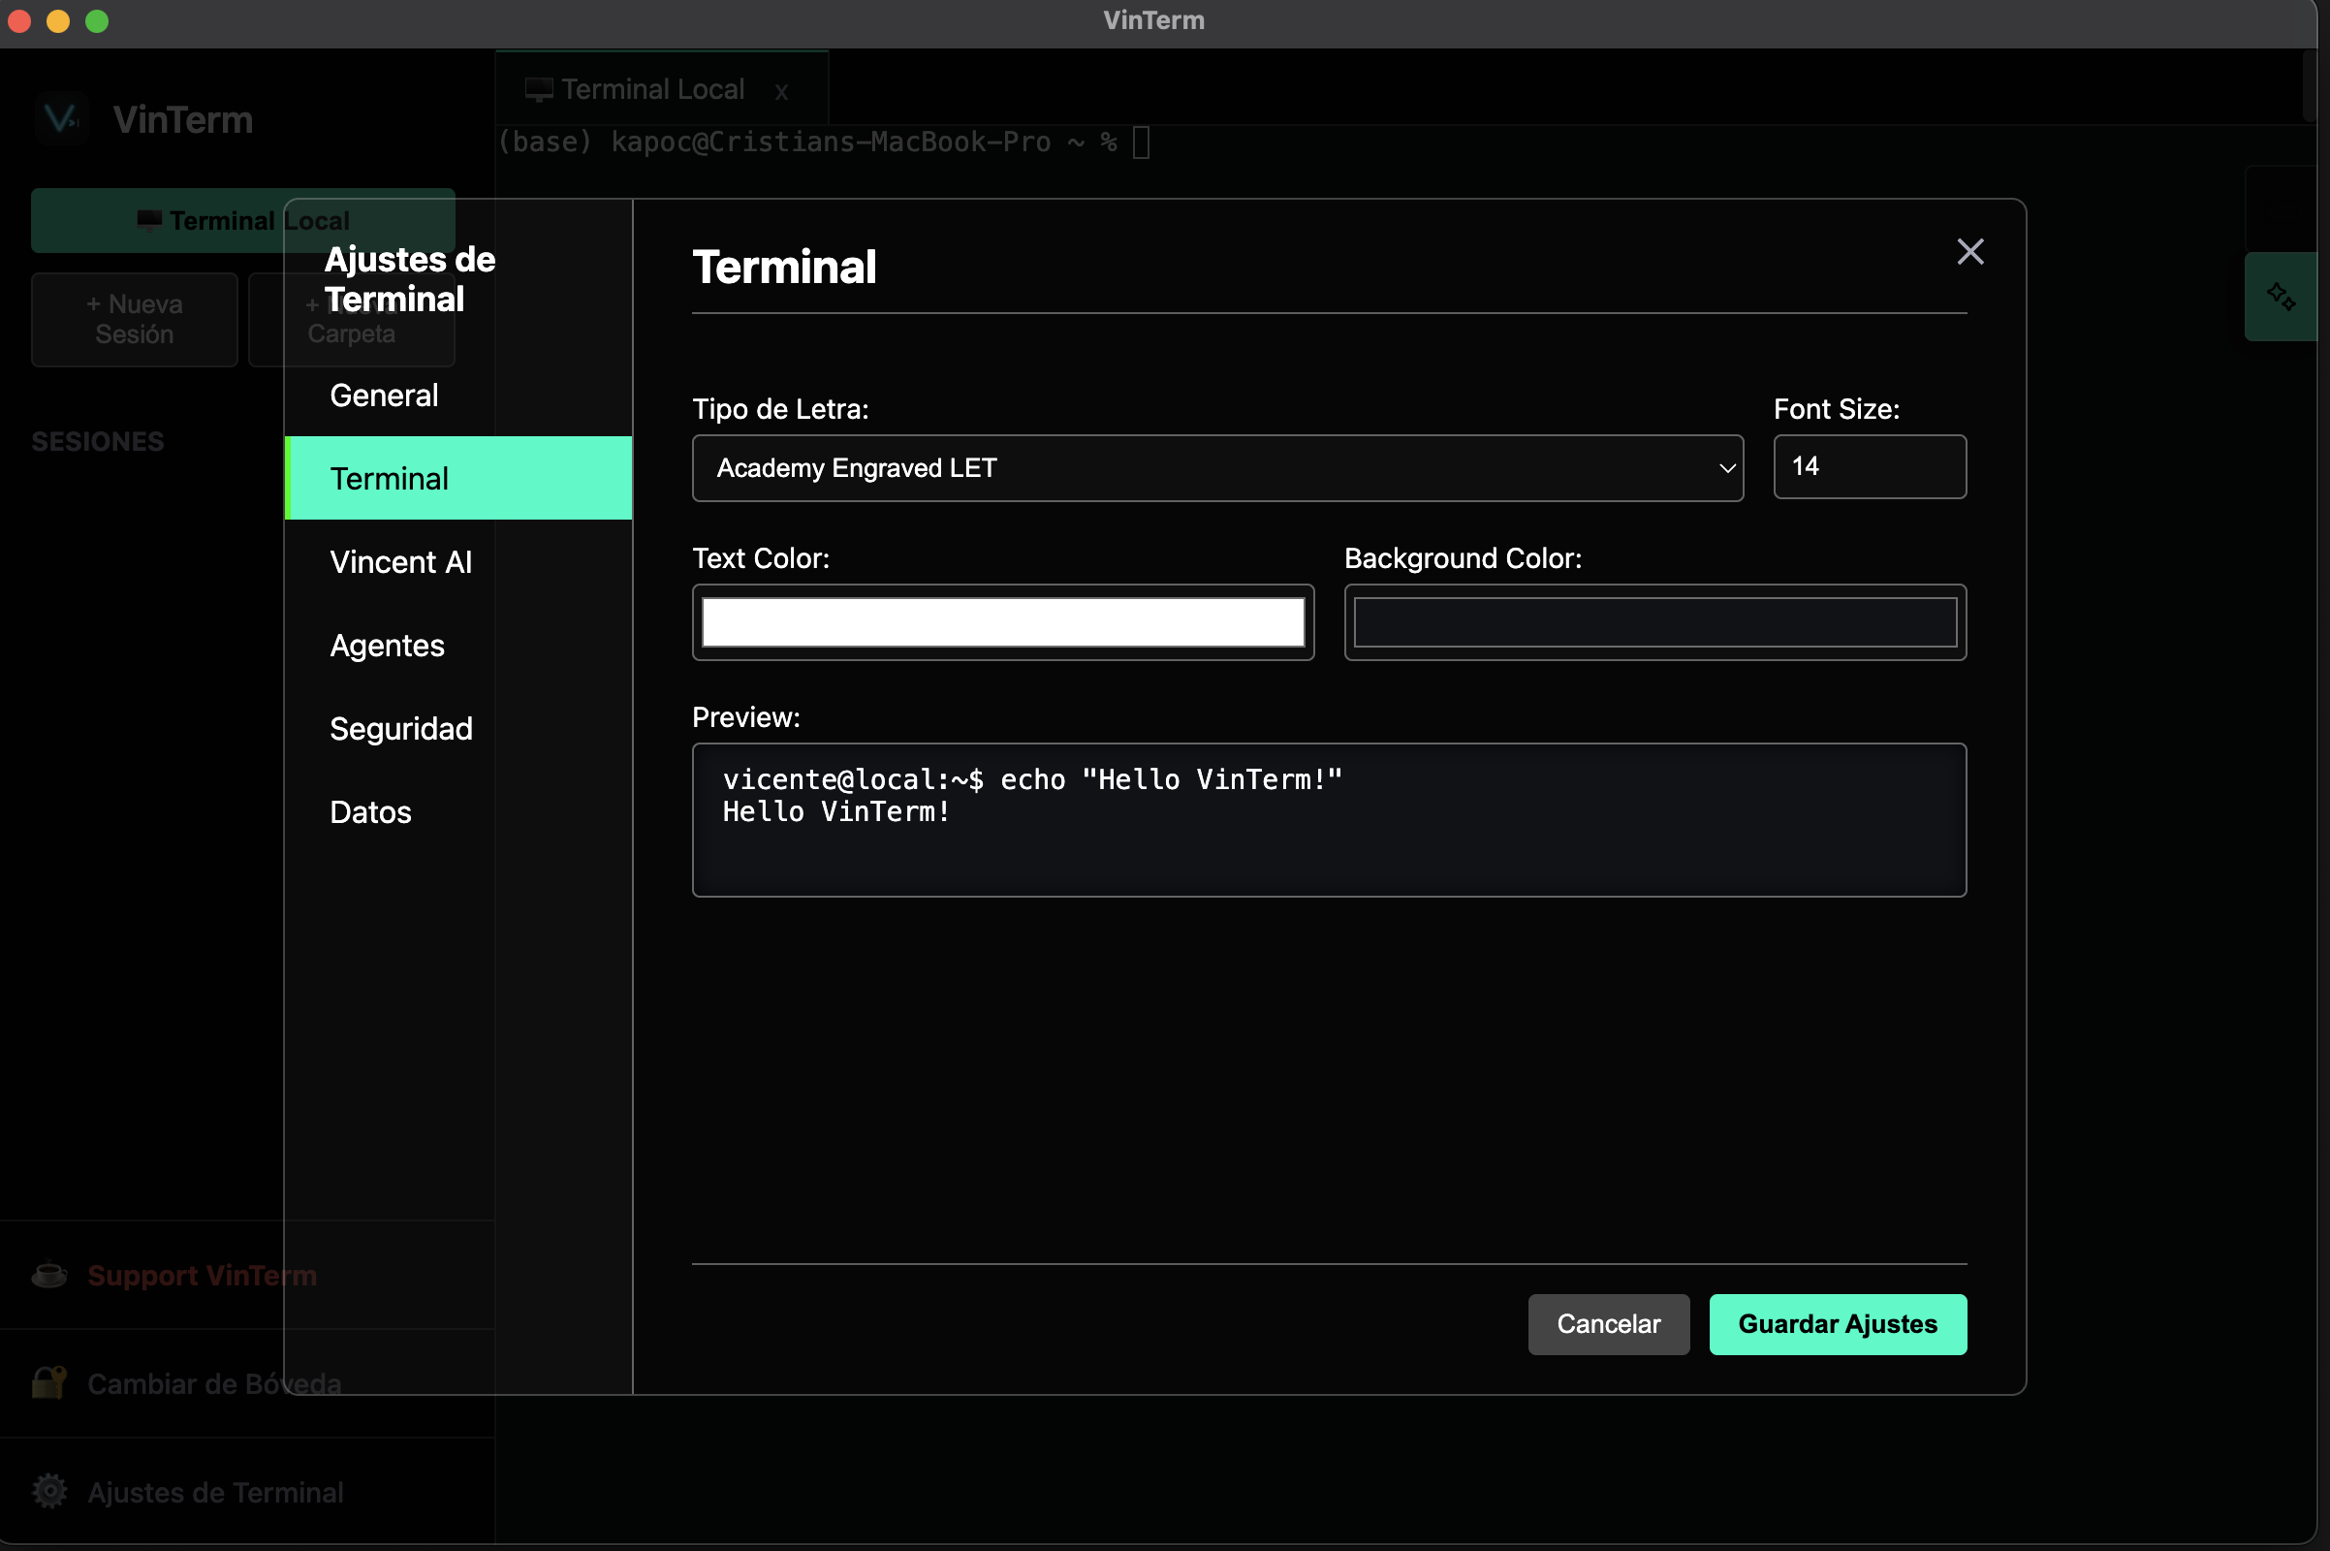Click the terminal preview box

click(x=1328, y=819)
